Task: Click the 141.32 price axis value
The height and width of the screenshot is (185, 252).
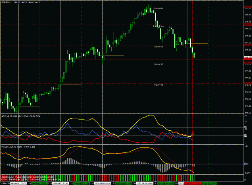Action: pyautogui.click(x=248, y=106)
